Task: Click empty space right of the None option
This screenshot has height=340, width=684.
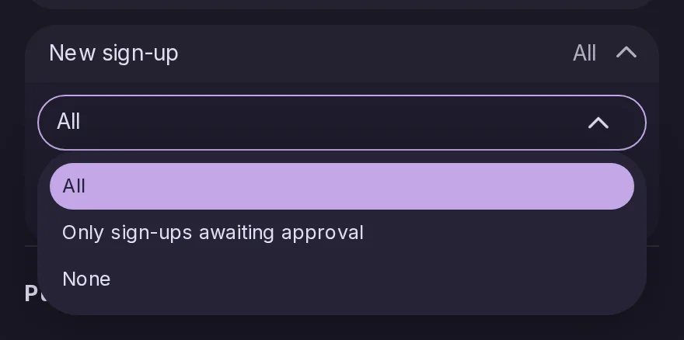Action: 371,279
